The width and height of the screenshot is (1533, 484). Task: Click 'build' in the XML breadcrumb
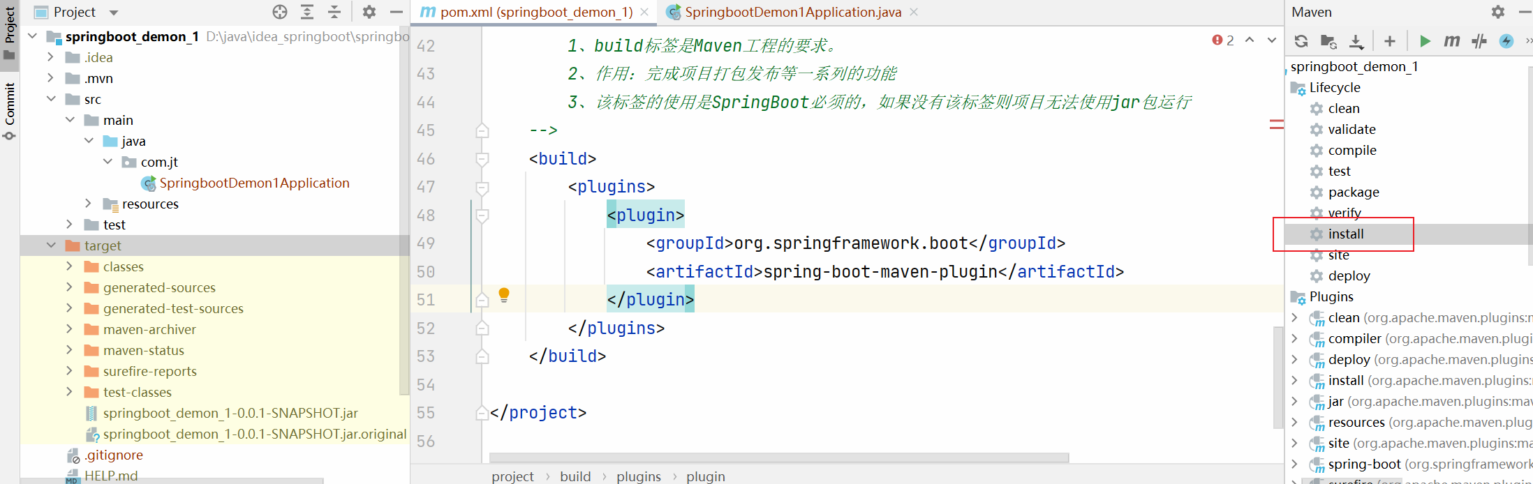pyautogui.click(x=575, y=476)
